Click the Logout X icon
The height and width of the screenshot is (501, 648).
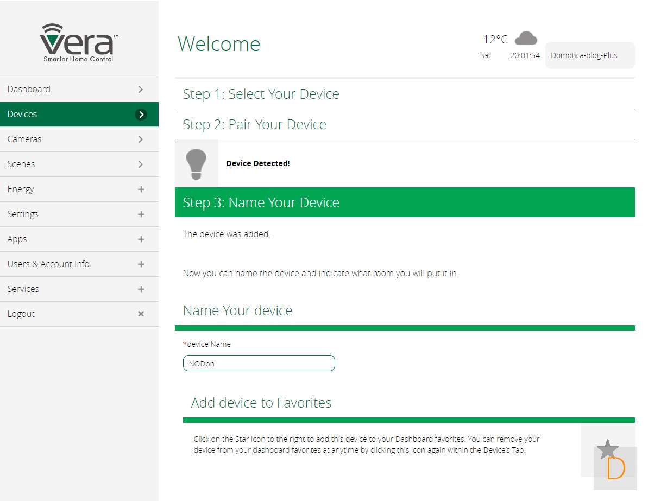(x=141, y=314)
